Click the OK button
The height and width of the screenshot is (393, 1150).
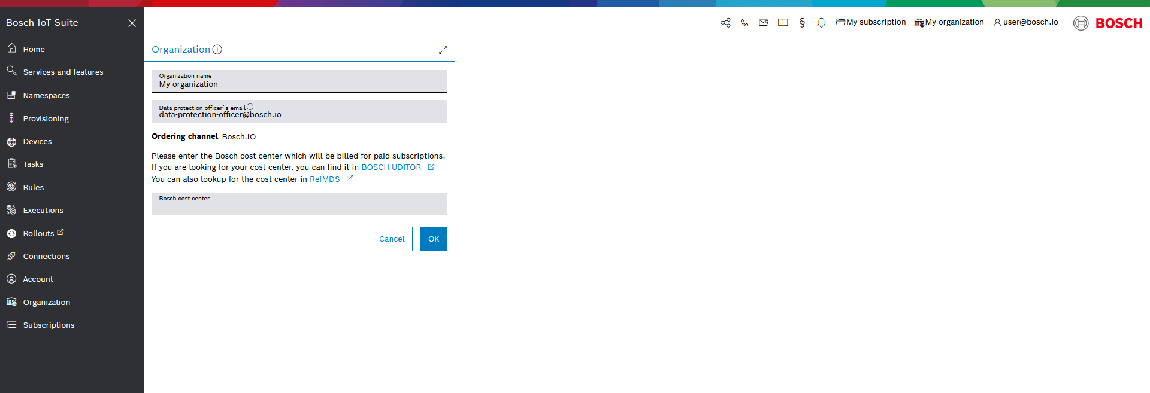434,239
